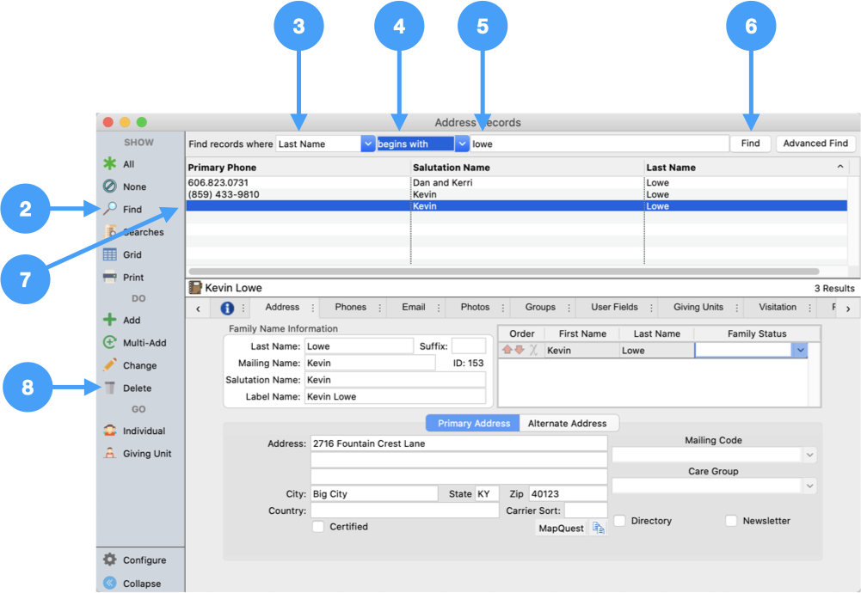Click the Advanced Find button

pyautogui.click(x=814, y=144)
